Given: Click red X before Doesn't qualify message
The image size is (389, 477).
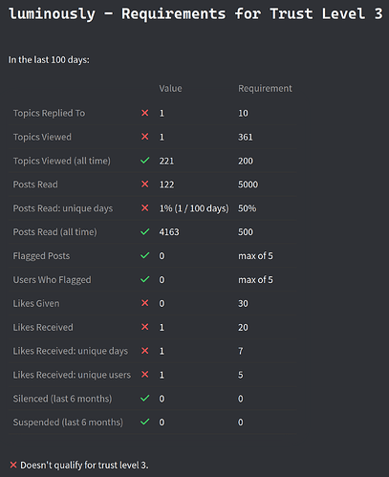Looking at the screenshot, I should (13, 465).
